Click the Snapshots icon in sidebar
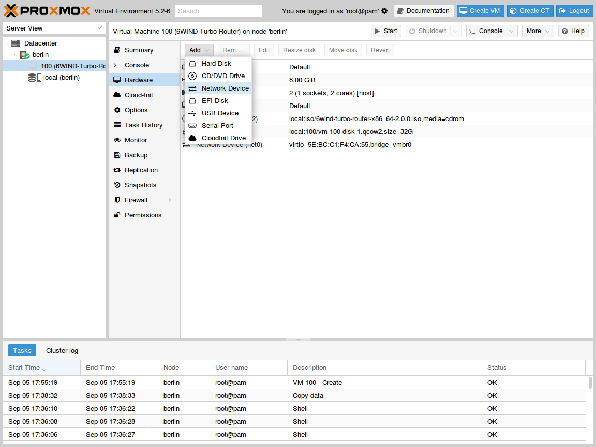The width and height of the screenshot is (596, 447). click(117, 185)
